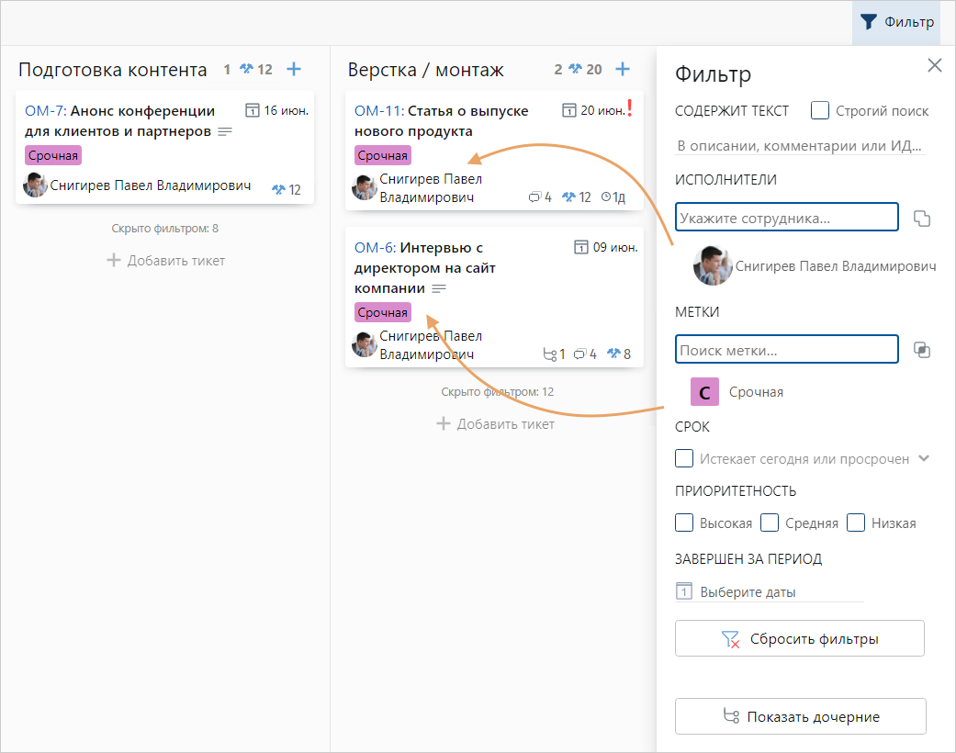Open the Фильтр button in the top bar
The image size is (956, 753).
[x=896, y=23]
